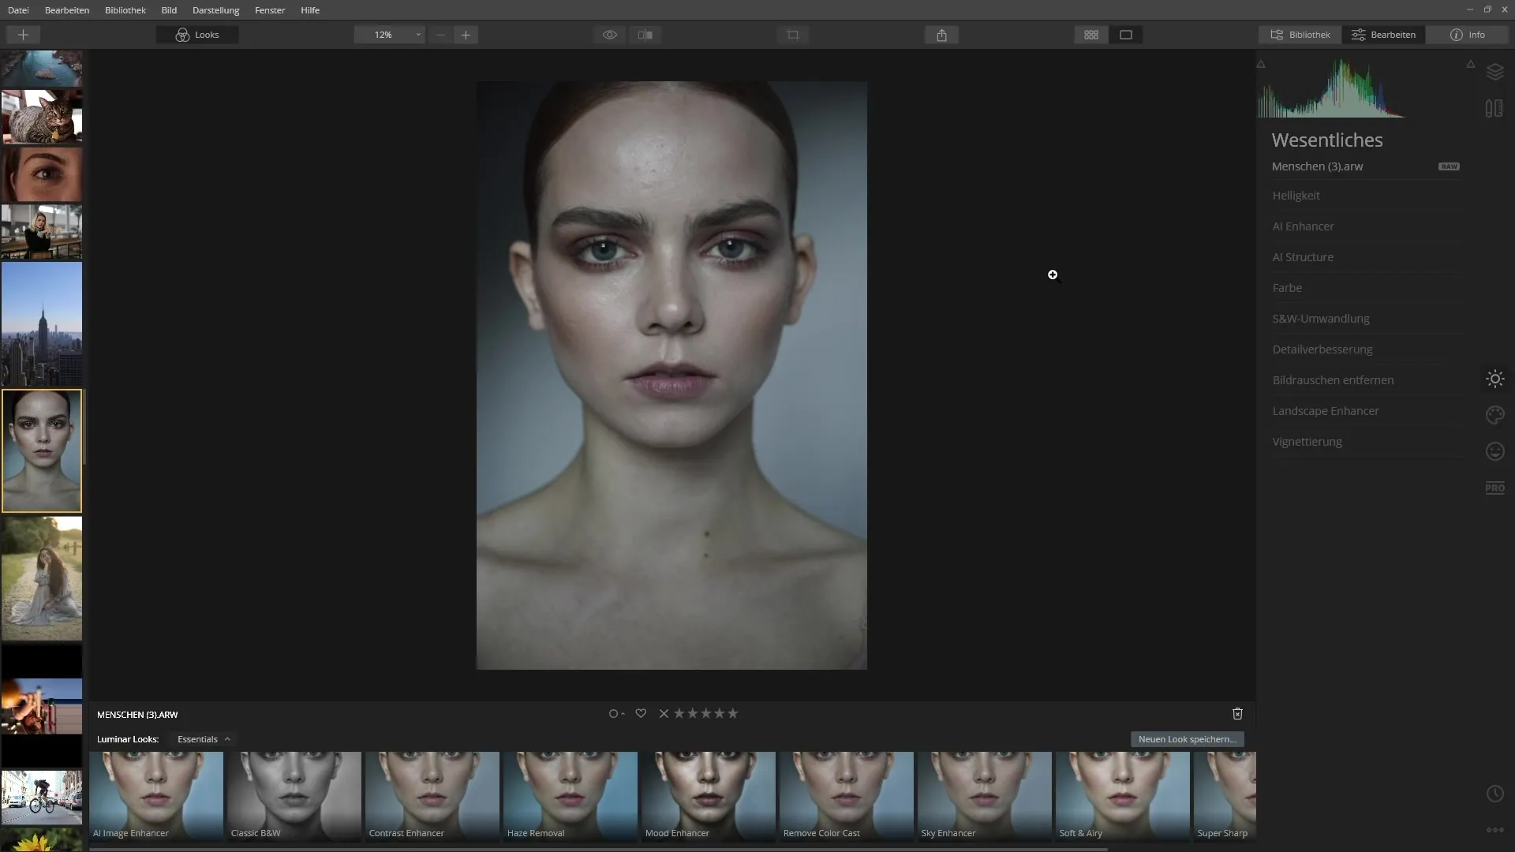Select the Portrait face icon
Screen dimensions: 1515x852
pyautogui.click(x=1494, y=451)
